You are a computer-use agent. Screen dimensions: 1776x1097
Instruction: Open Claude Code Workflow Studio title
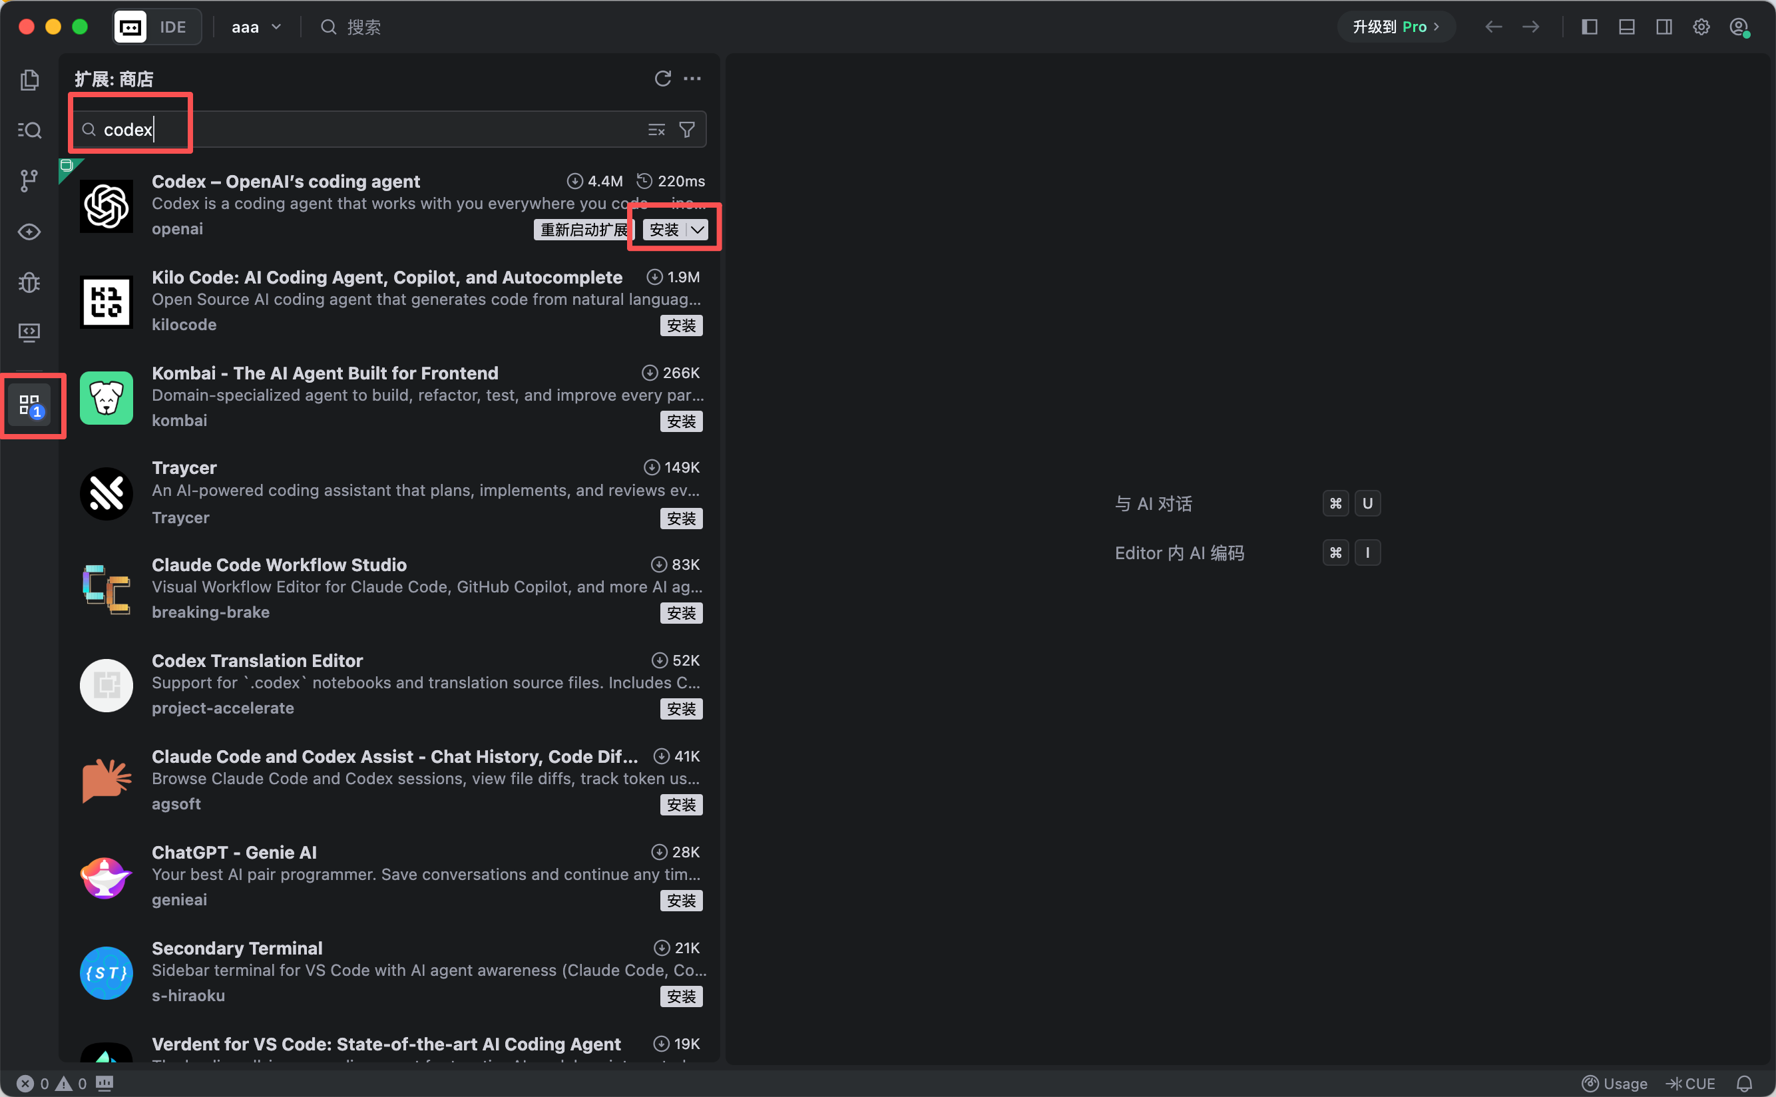[280, 564]
